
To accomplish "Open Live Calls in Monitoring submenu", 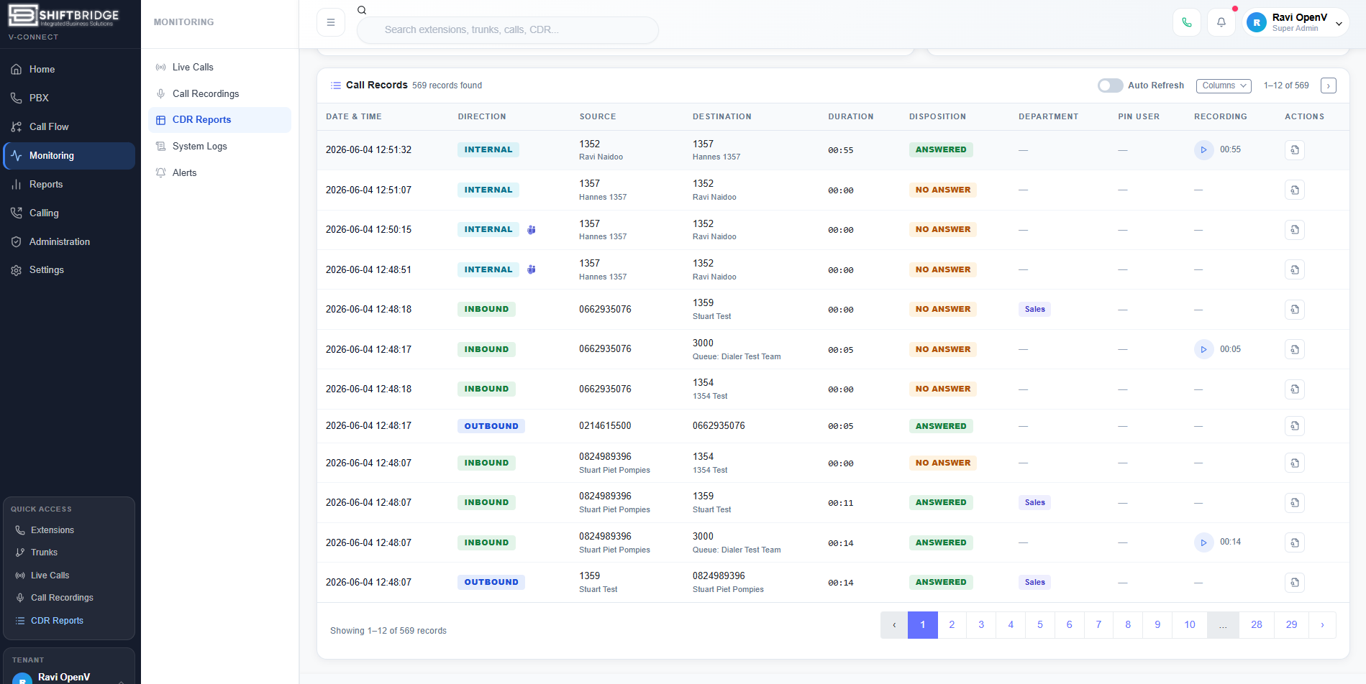I will [x=219, y=67].
